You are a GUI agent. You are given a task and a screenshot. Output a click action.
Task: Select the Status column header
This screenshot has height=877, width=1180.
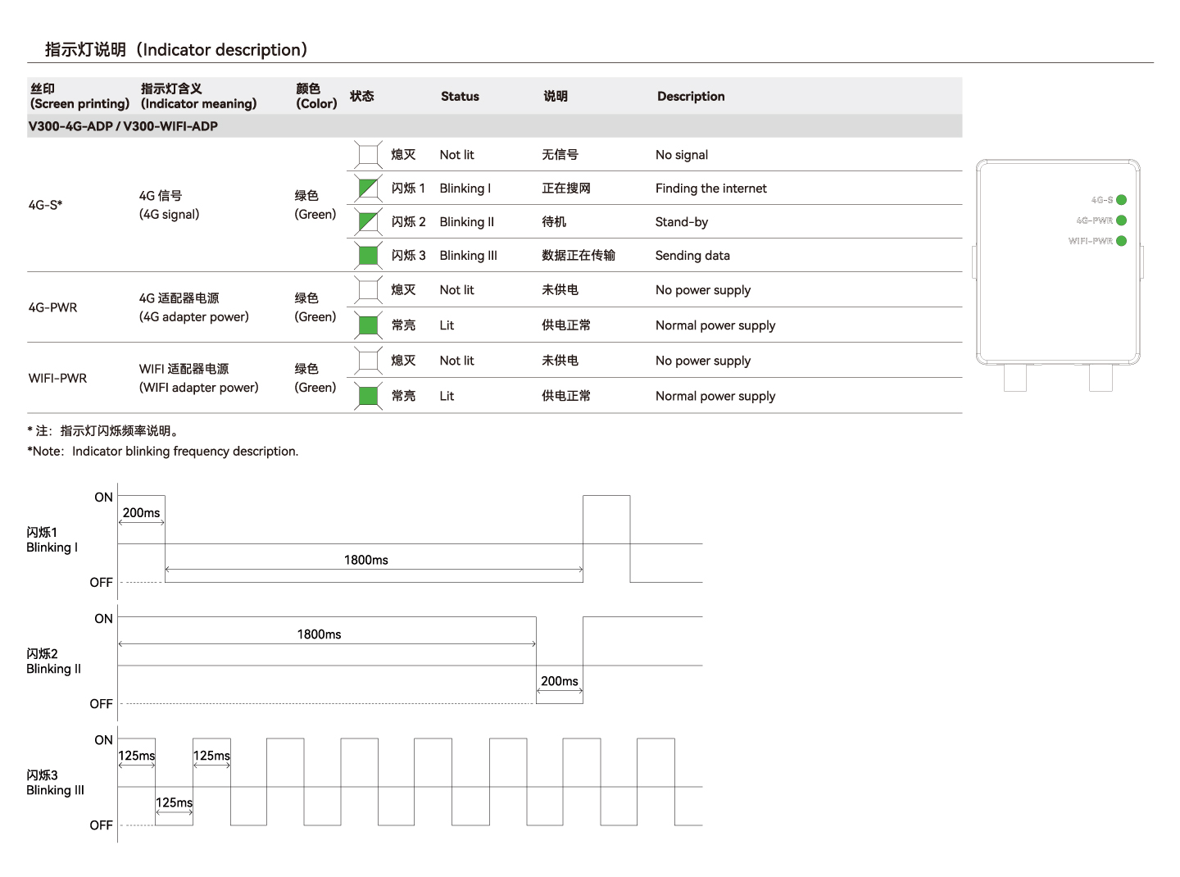(x=460, y=96)
